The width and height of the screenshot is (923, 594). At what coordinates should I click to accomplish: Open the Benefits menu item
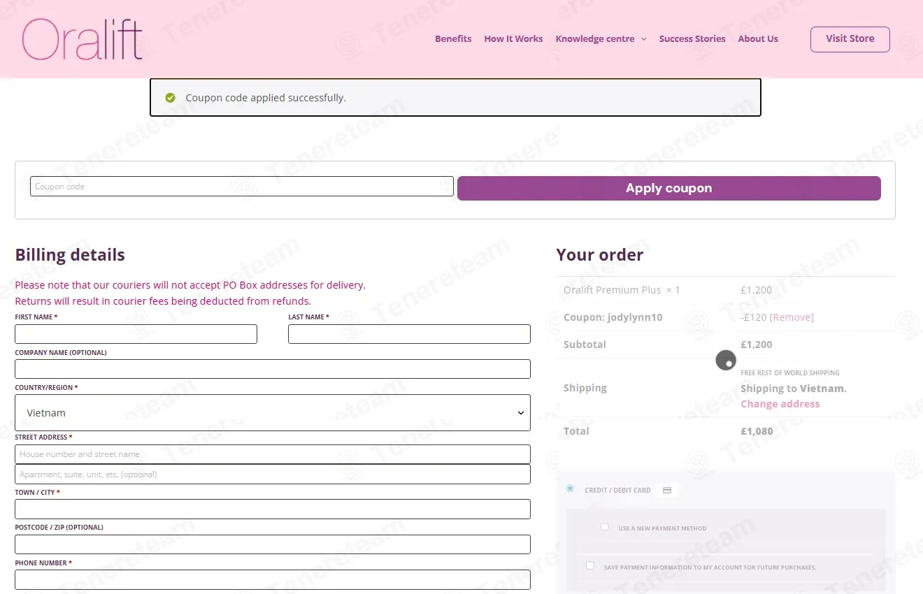(453, 39)
